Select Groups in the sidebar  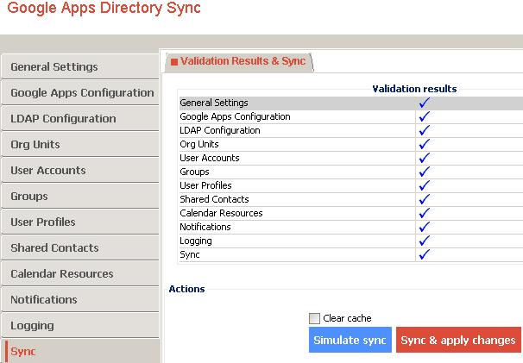pos(80,196)
